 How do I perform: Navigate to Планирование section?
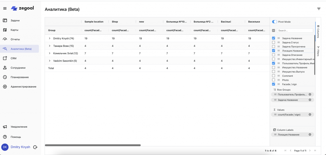tap(19, 77)
